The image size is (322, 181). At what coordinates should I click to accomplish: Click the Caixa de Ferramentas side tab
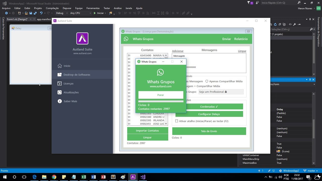pos(3,28)
